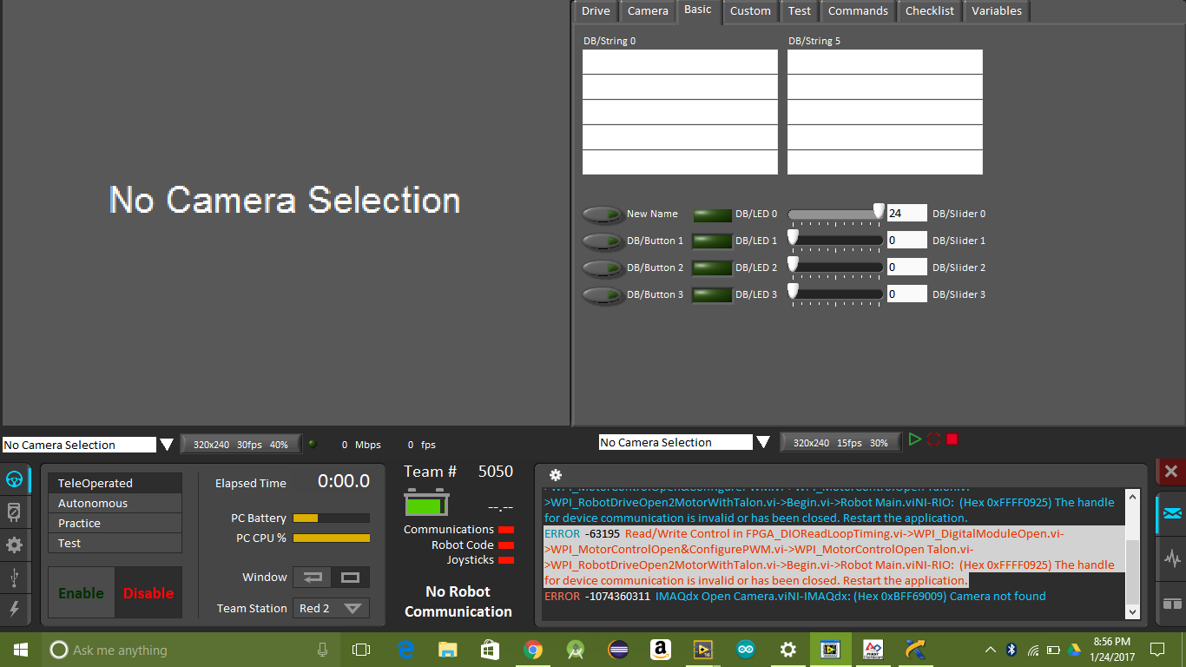
Task: Select Autonomous mode
Action: click(x=115, y=503)
